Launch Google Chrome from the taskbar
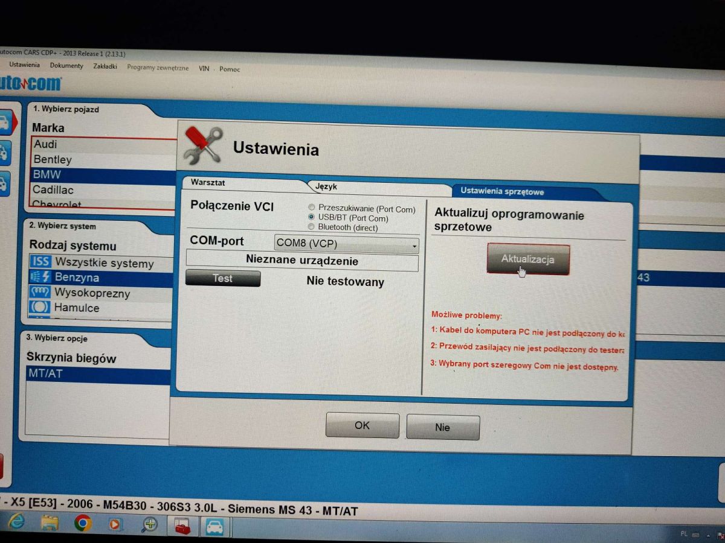This screenshot has width=725, height=543. (83, 523)
